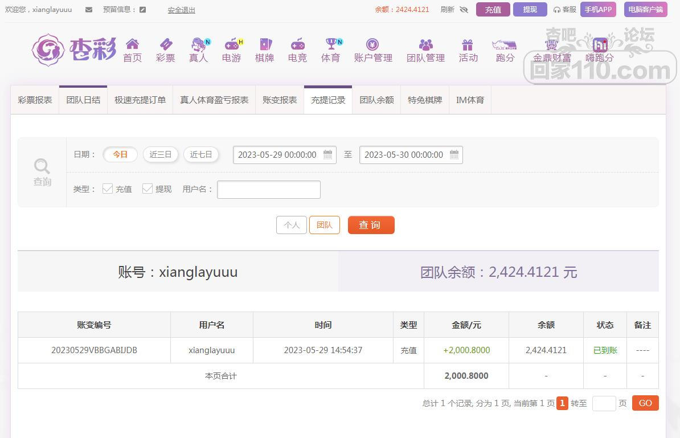This screenshot has width=680, height=438.
Task: Open the 活动 gift icon
Action: (468, 44)
